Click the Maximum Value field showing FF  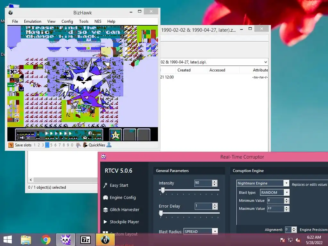pyautogui.click(x=276, y=209)
